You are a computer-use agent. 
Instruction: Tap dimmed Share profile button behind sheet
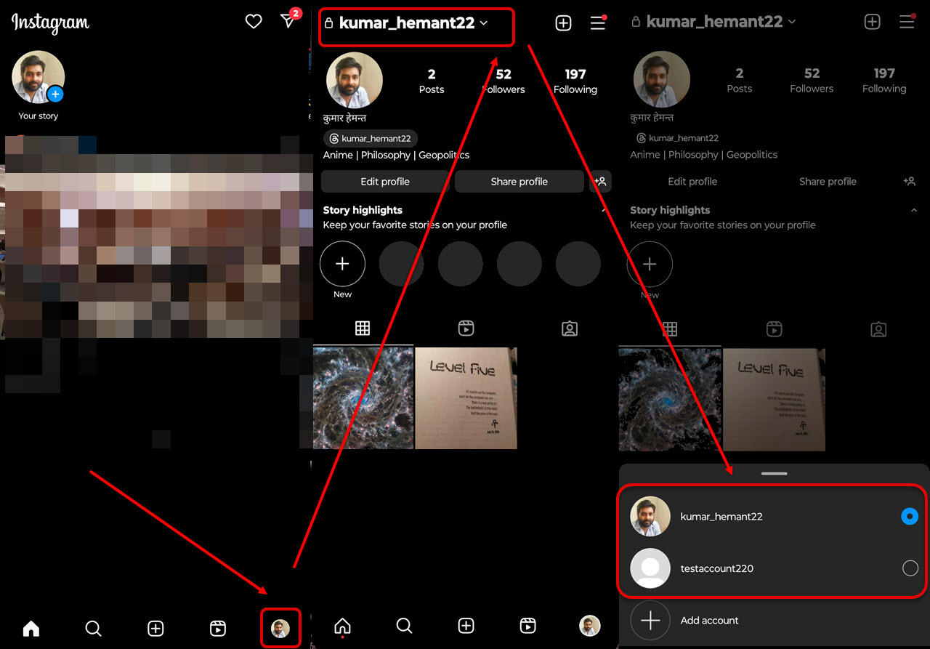pyautogui.click(x=828, y=182)
